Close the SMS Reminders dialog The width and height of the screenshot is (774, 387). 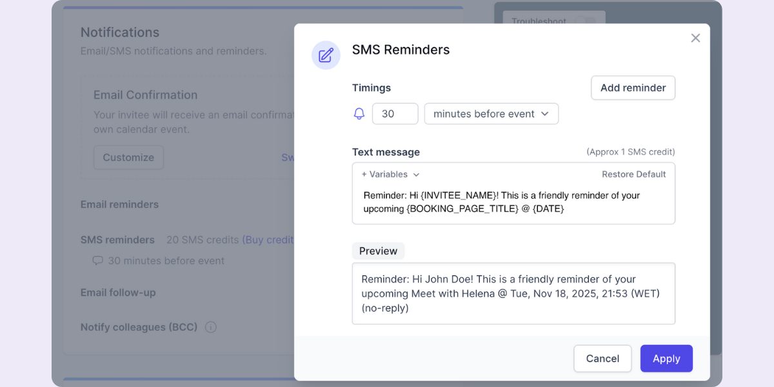(695, 38)
